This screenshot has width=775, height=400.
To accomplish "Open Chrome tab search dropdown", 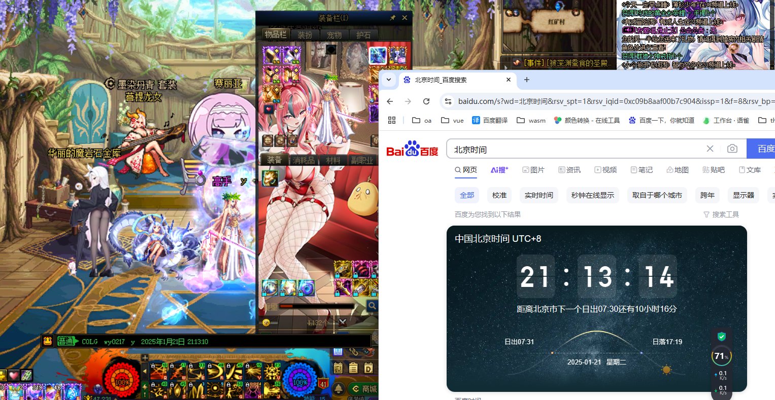I will pos(388,80).
